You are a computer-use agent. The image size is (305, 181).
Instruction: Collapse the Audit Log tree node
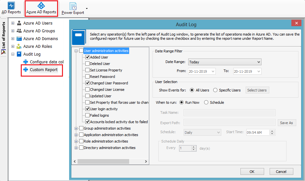point(13,54)
